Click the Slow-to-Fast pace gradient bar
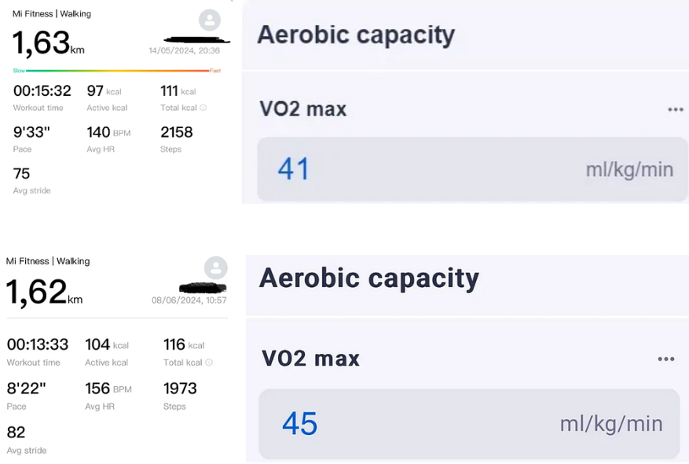The image size is (689, 464). click(117, 71)
